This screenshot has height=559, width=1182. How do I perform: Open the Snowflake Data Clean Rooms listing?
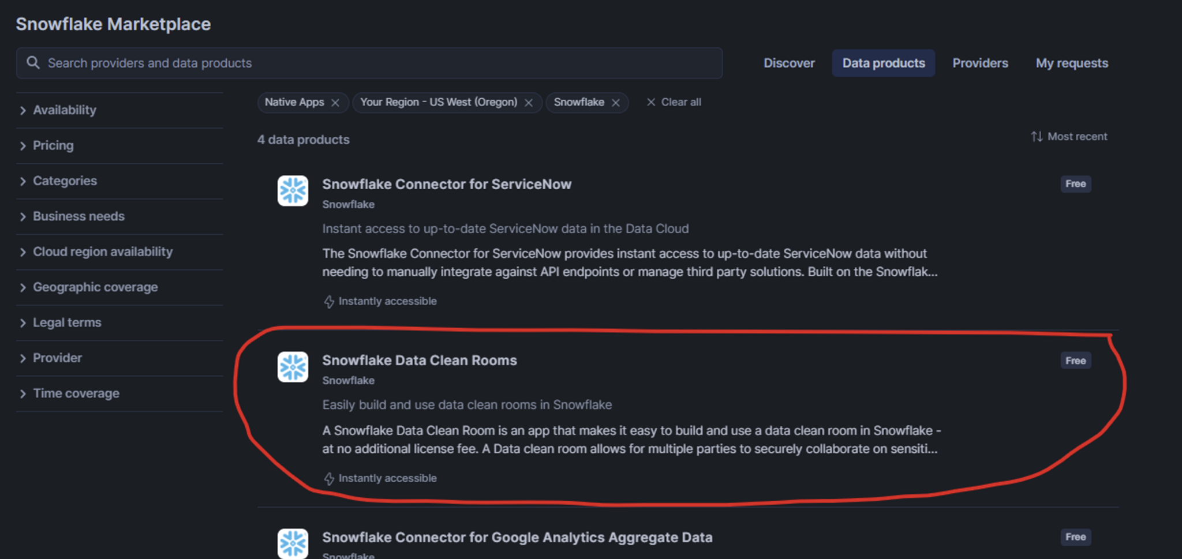click(x=419, y=360)
